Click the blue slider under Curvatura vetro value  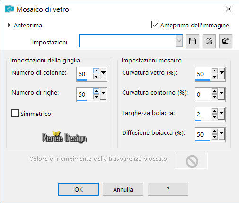click(203, 80)
